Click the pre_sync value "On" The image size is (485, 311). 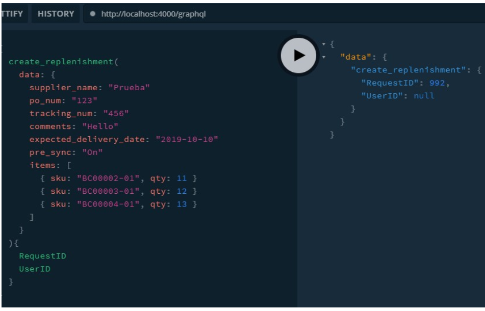pyautogui.click(x=92, y=152)
